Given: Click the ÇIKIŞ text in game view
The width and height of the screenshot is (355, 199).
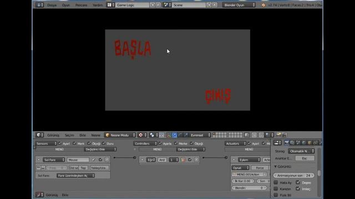Looking at the screenshot, I should click(x=218, y=96).
